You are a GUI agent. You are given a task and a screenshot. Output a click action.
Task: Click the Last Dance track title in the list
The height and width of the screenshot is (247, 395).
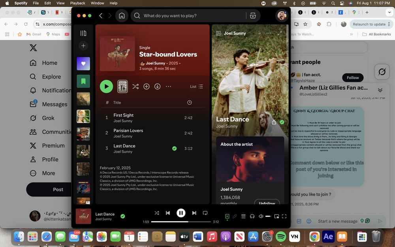pos(124,146)
